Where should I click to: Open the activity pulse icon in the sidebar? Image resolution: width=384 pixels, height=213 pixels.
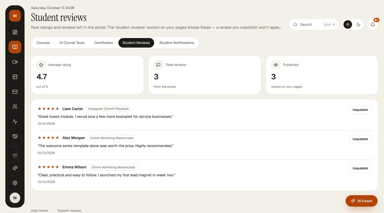tap(15, 121)
